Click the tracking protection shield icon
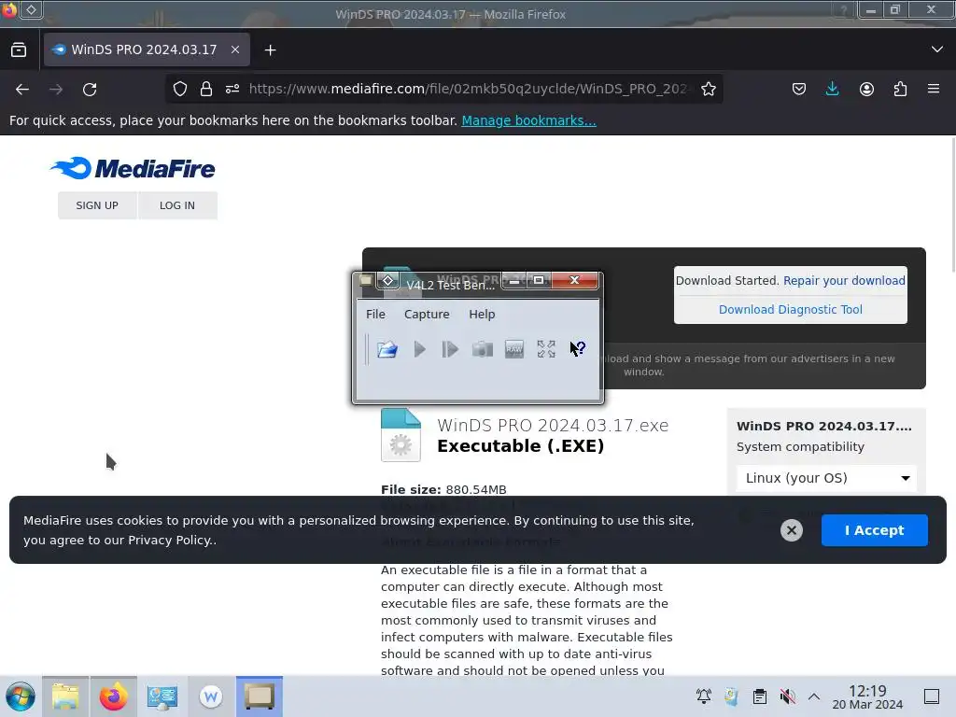This screenshot has height=717, width=956. pyautogui.click(x=180, y=89)
